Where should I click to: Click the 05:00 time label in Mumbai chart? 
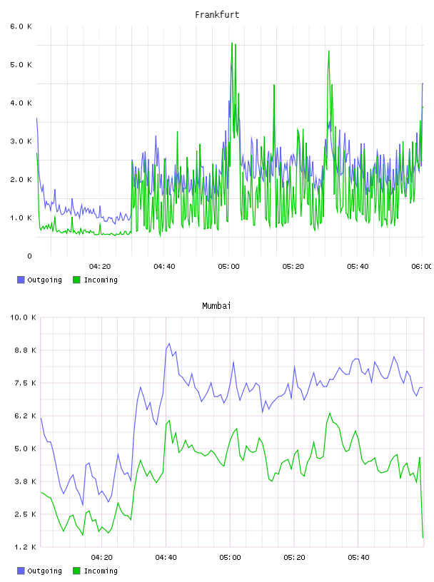231,558
